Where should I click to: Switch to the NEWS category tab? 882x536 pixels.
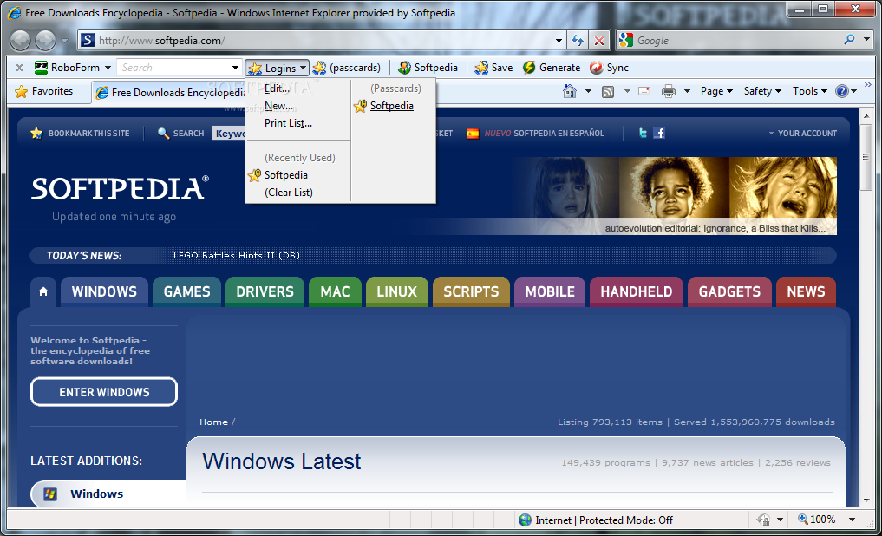806,291
